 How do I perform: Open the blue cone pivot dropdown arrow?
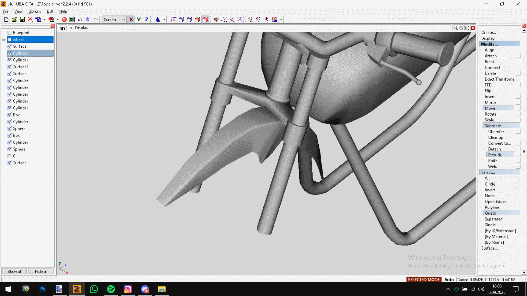pos(164,19)
